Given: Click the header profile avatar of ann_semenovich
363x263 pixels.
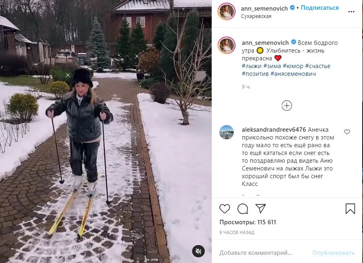Looking at the screenshot, I should [226, 11].
